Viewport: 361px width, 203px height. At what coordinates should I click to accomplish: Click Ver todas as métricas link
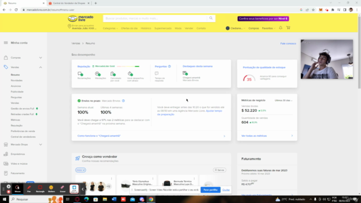[x=254, y=136]
